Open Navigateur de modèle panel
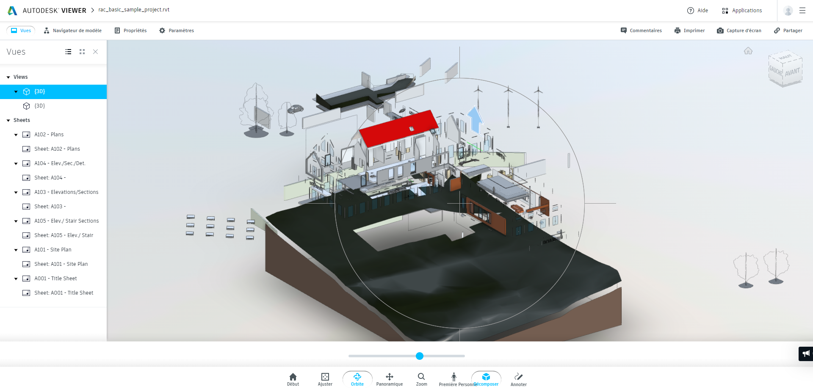The image size is (813, 392). [73, 30]
